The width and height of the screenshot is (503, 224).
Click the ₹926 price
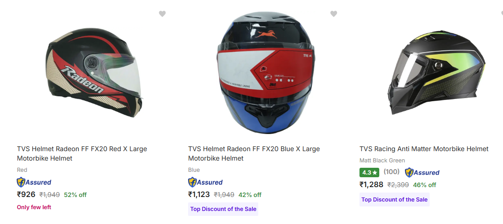pyautogui.click(x=26, y=195)
